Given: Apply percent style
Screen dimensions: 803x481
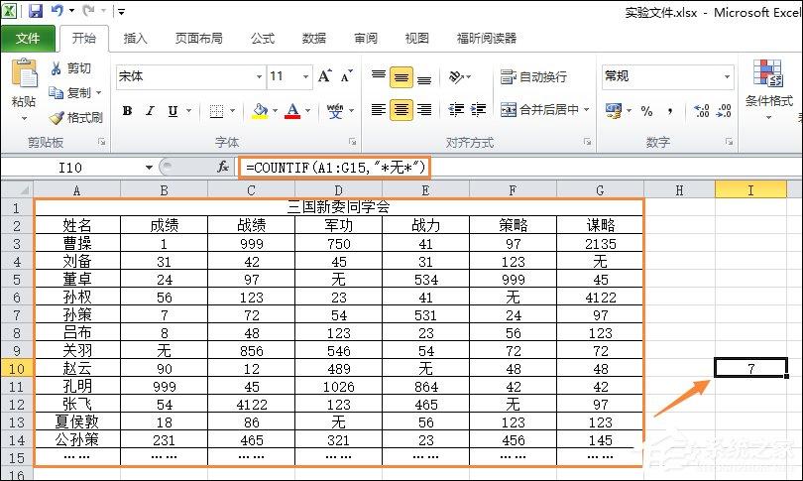Looking at the screenshot, I should click(x=646, y=111).
